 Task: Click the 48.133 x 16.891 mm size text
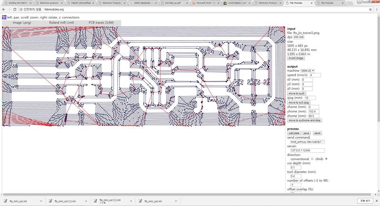302,50
